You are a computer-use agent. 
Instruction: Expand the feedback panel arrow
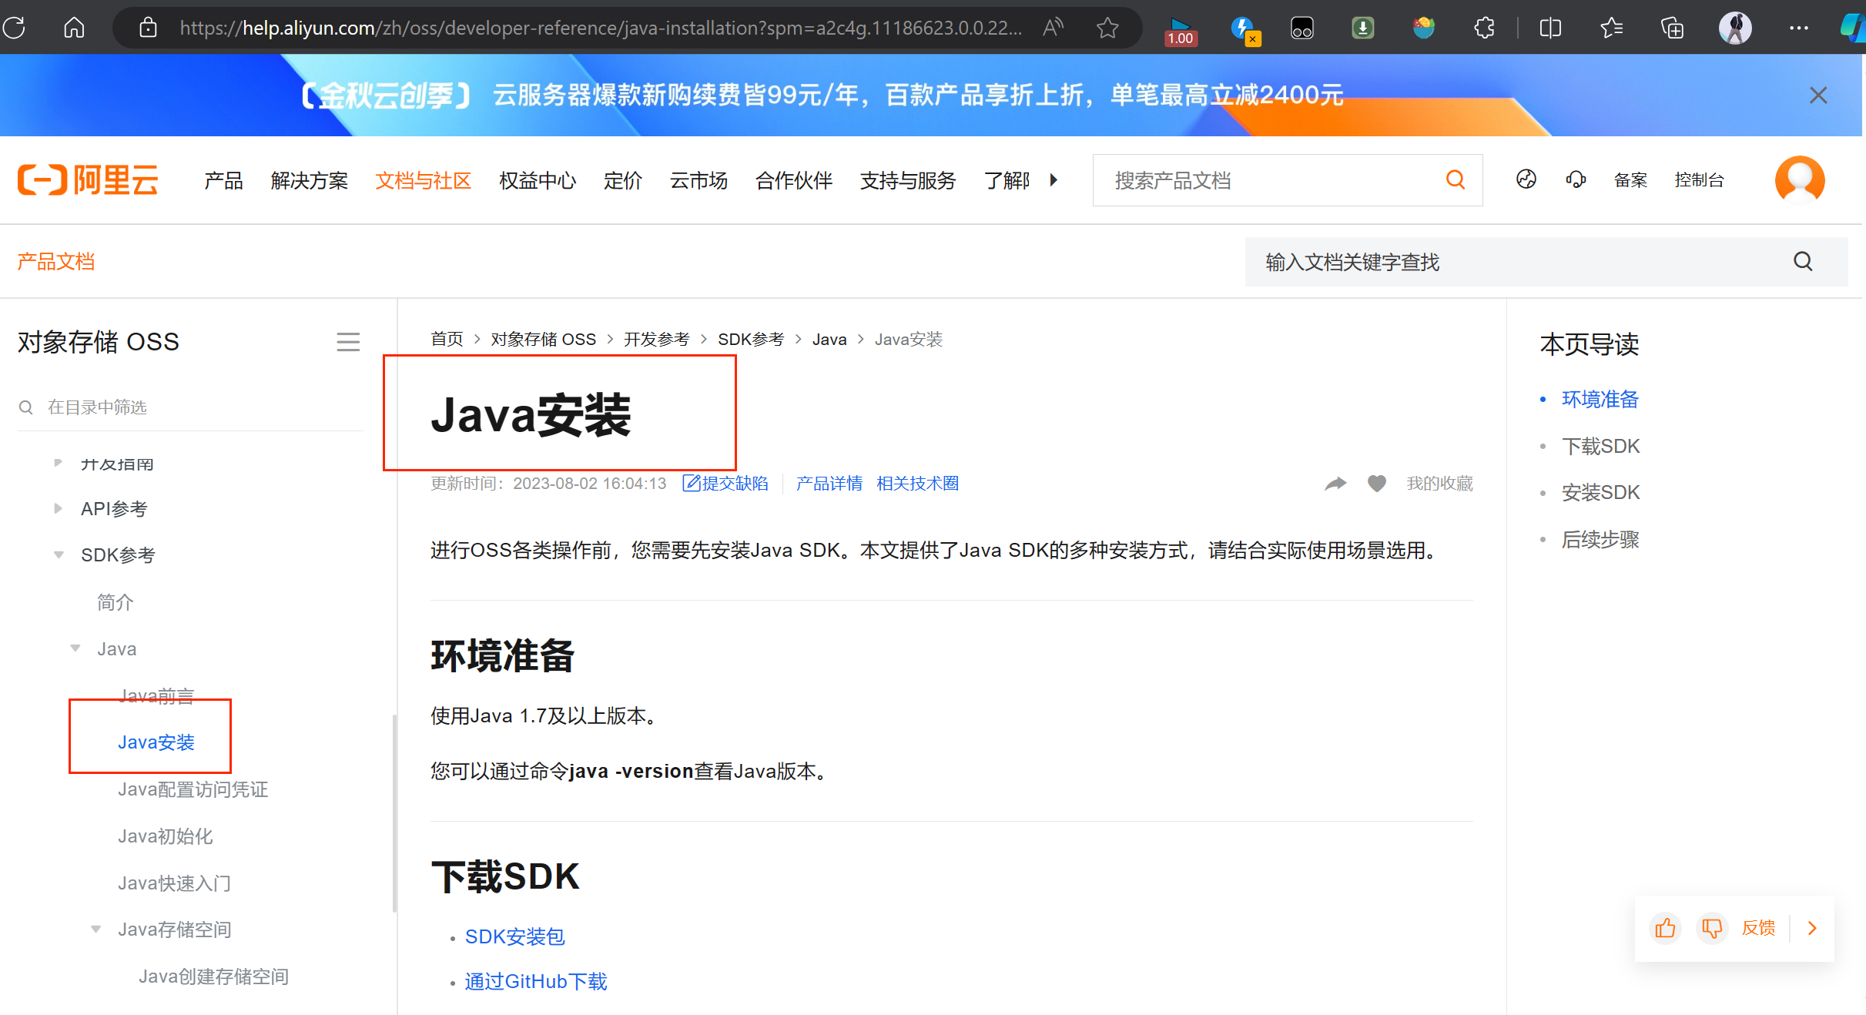(1812, 928)
